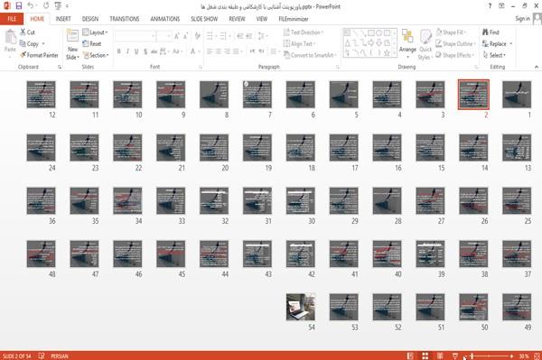This screenshot has height=360, width=542.
Task: Open the font name combo box
Action: point(135,36)
